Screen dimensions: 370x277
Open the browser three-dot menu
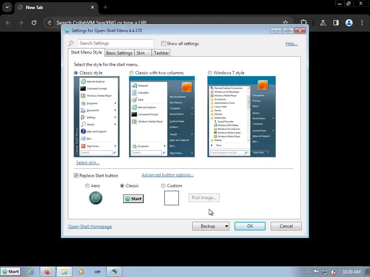(x=362, y=23)
